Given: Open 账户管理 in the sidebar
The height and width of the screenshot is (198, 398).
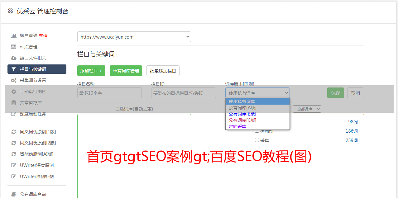Looking at the screenshot, I should (x=28, y=35).
